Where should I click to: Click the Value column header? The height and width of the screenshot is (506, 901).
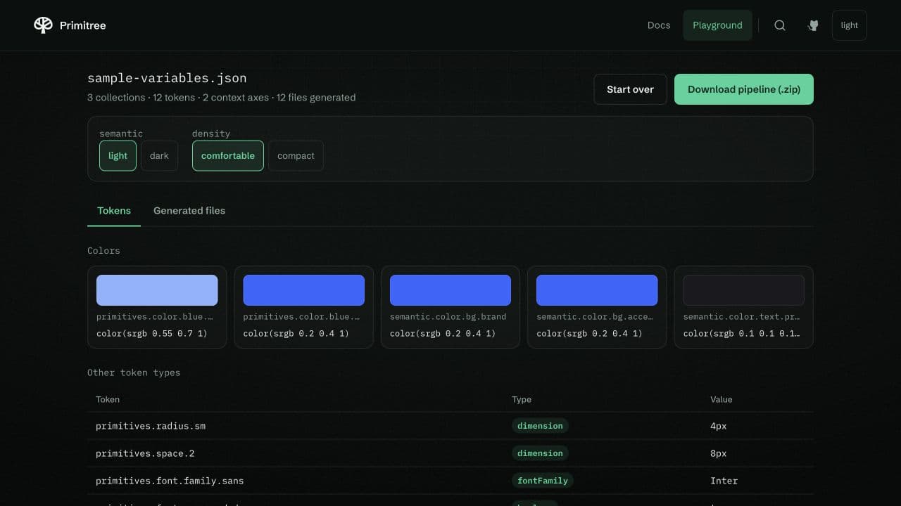[x=722, y=399]
